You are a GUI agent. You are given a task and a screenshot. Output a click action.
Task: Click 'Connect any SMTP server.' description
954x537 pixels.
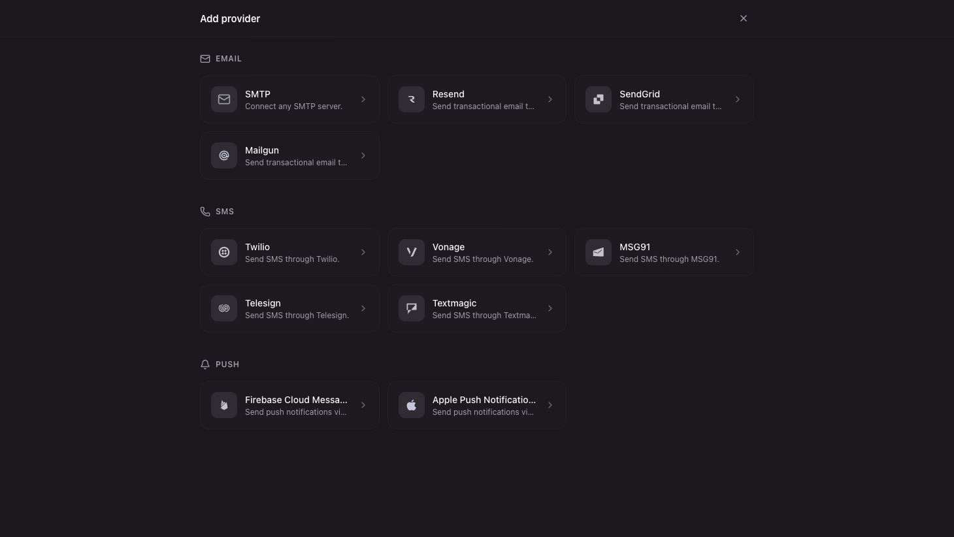click(293, 106)
